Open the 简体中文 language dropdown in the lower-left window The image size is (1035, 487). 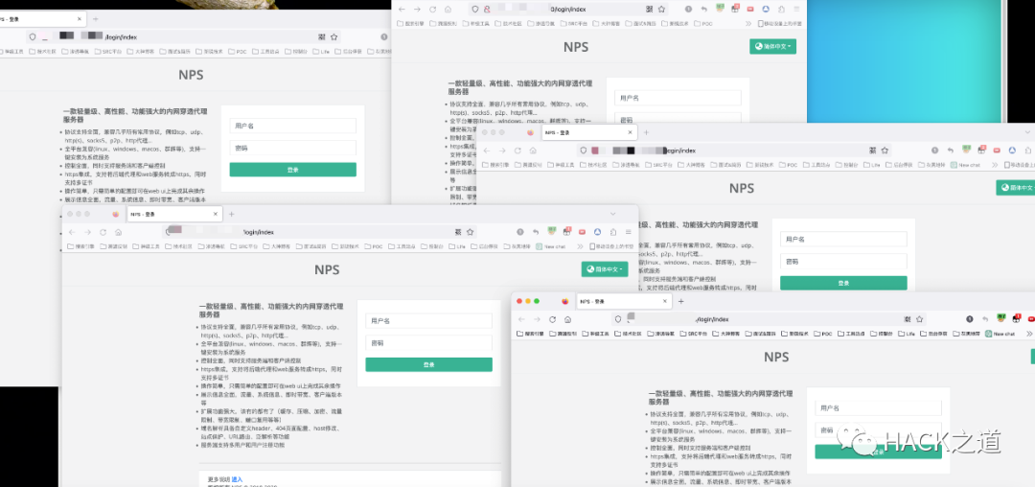coord(605,269)
